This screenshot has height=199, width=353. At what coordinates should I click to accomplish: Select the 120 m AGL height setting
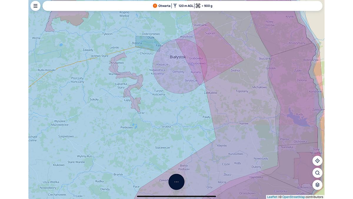186,6
